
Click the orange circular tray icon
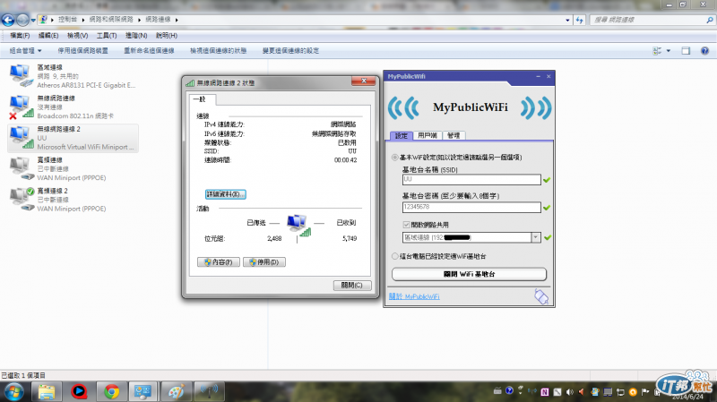(x=633, y=392)
